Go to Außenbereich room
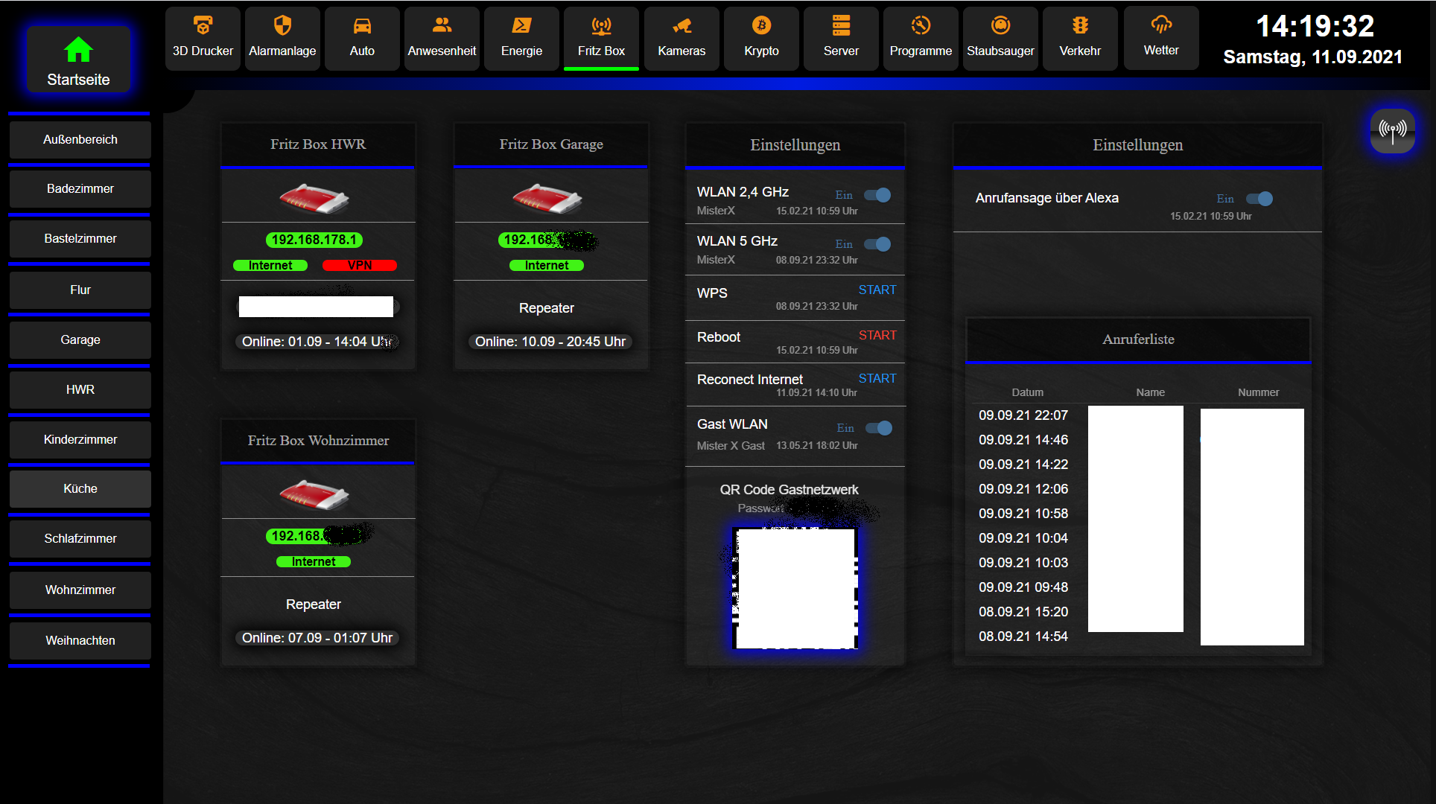This screenshot has height=804, width=1436. click(80, 139)
